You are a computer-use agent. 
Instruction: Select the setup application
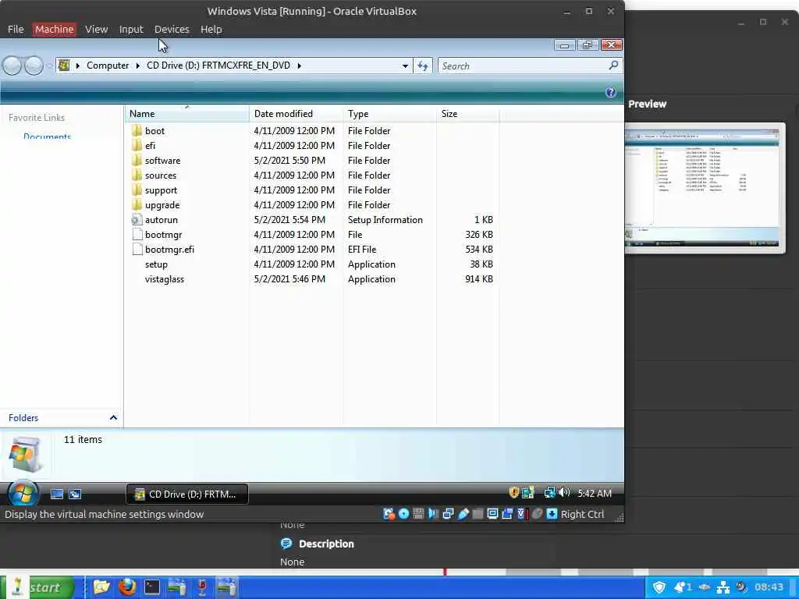(x=156, y=264)
